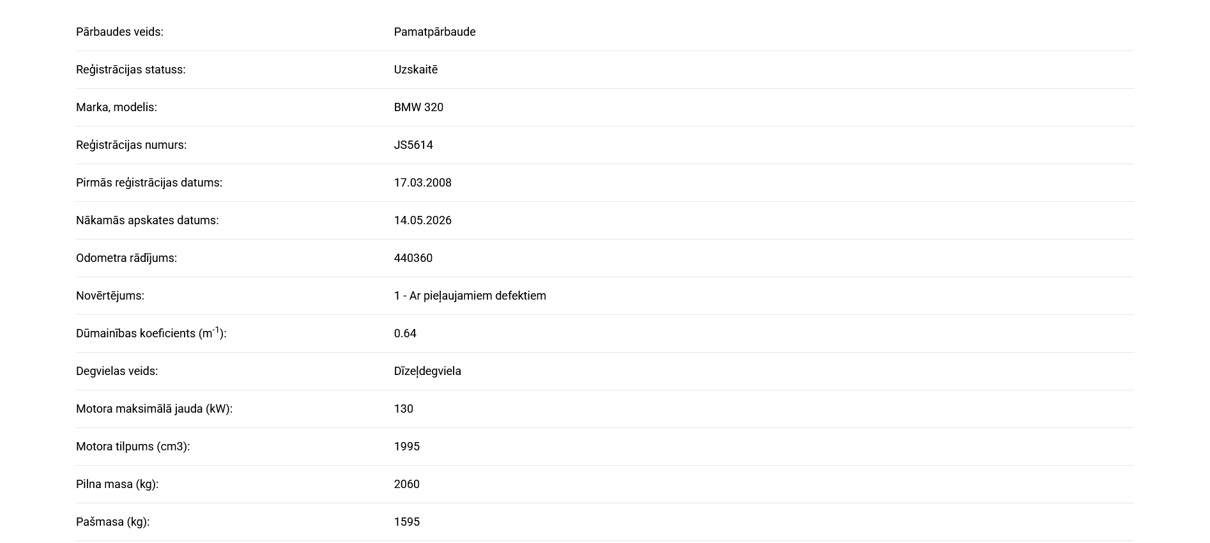Click the smoke coefficient value '0.64'

405,333
